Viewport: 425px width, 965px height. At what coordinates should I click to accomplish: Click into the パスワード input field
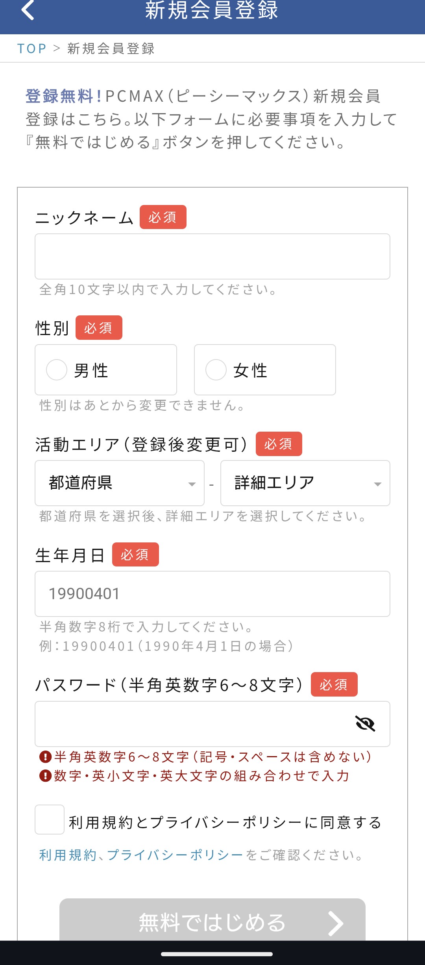(193, 724)
